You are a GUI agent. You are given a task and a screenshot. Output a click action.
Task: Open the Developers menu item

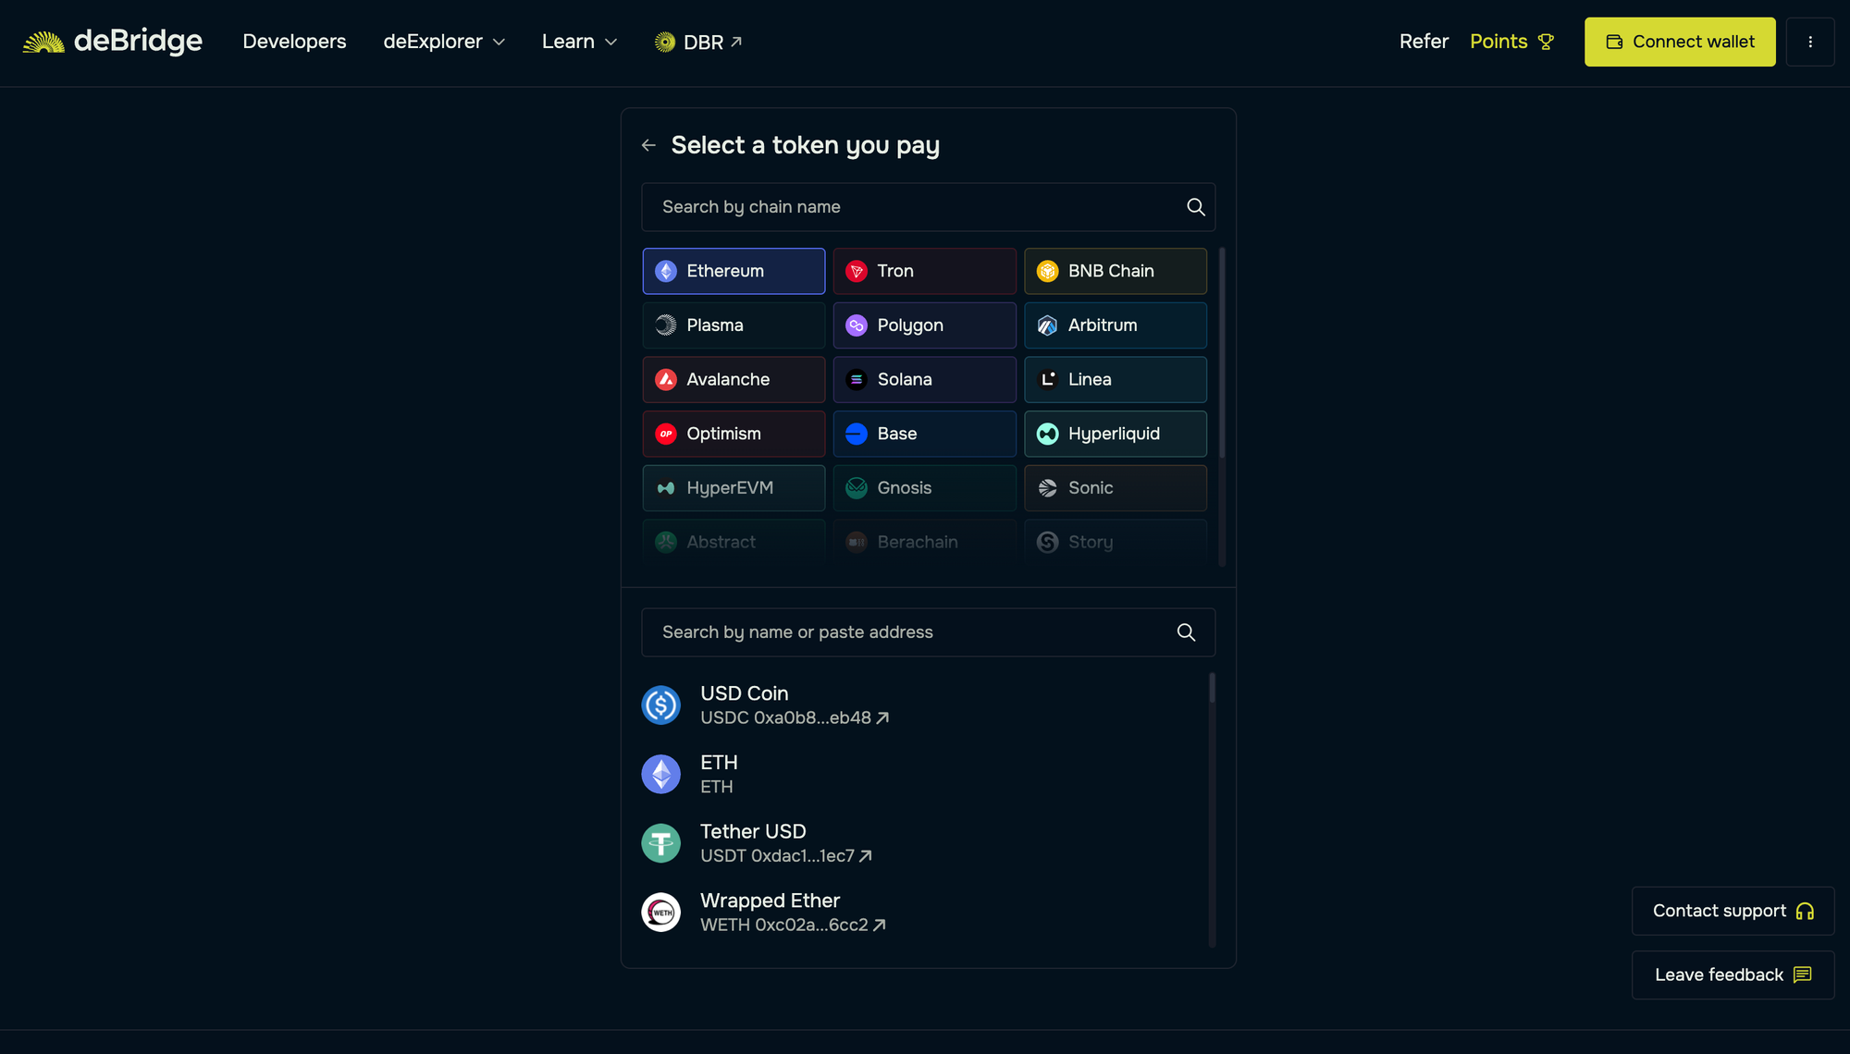point(294,42)
